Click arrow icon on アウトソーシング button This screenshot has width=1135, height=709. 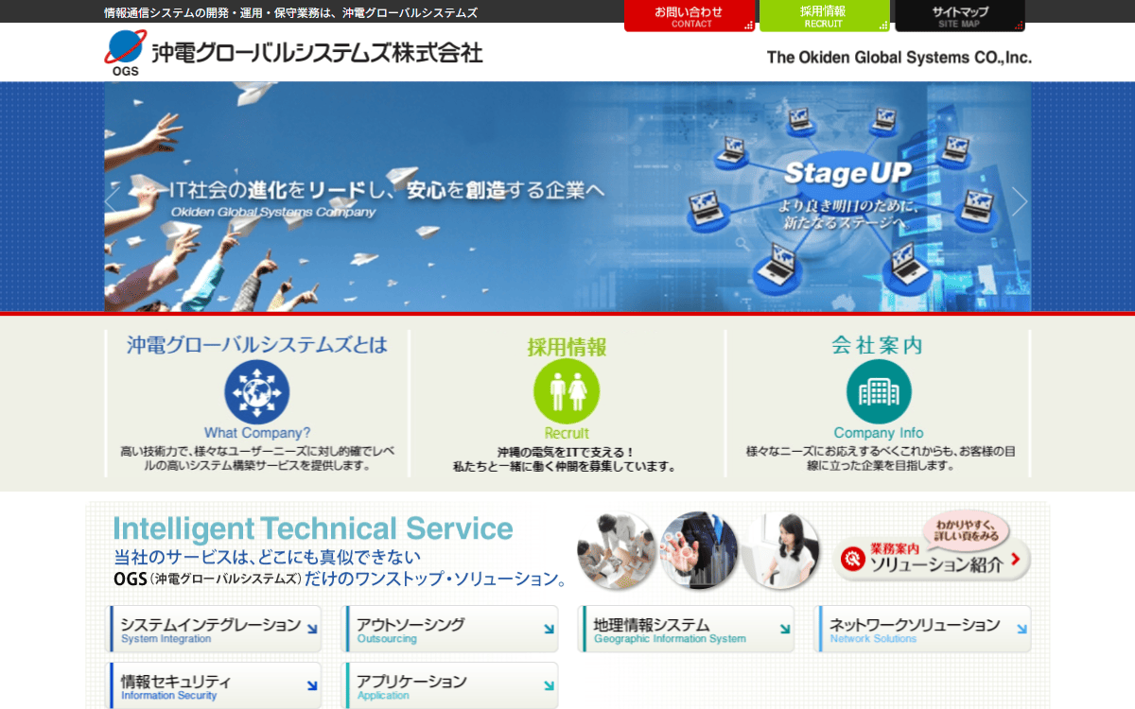(x=549, y=630)
